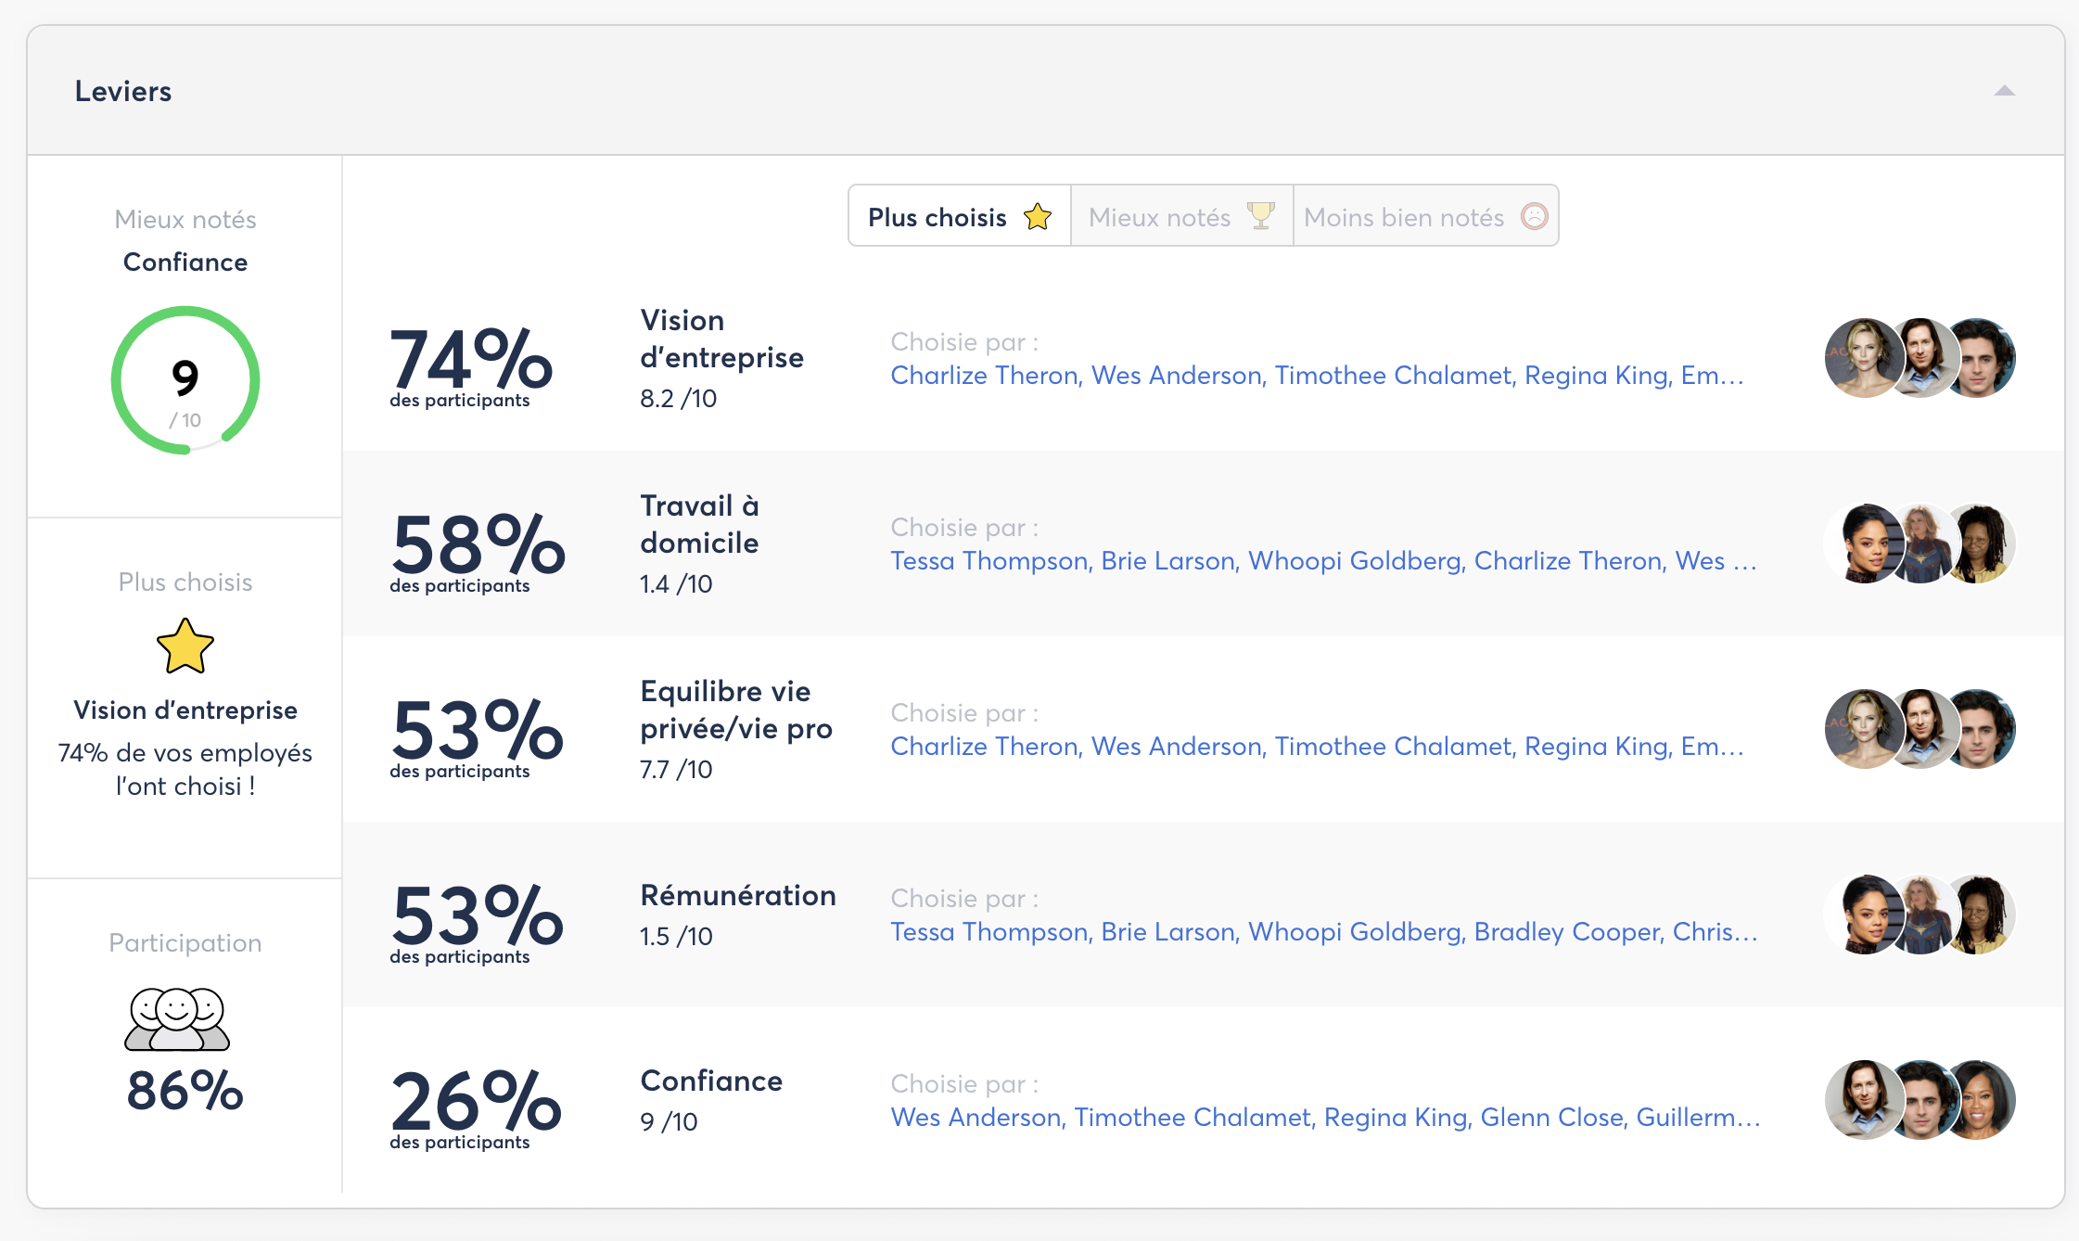Click the Leviers section header title
The image size is (2079, 1241).
click(123, 91)
